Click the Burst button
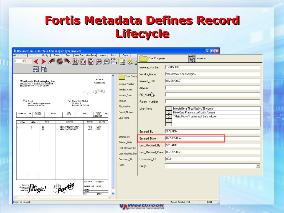Screen dimensions: 284x213 [x=113, y=55]
